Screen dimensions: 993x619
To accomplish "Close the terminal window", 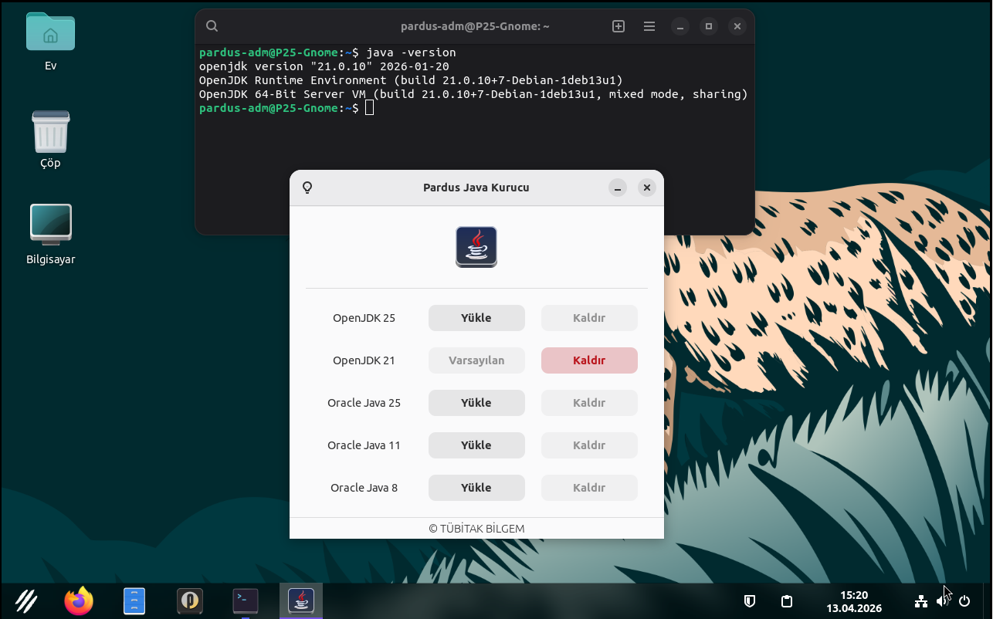I will pos(737,26).
